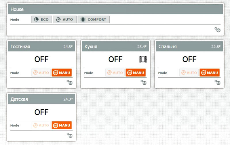Switch Детская to AUTO mode
This screenshot has height=145, width=230.
(x=41, y=125)
